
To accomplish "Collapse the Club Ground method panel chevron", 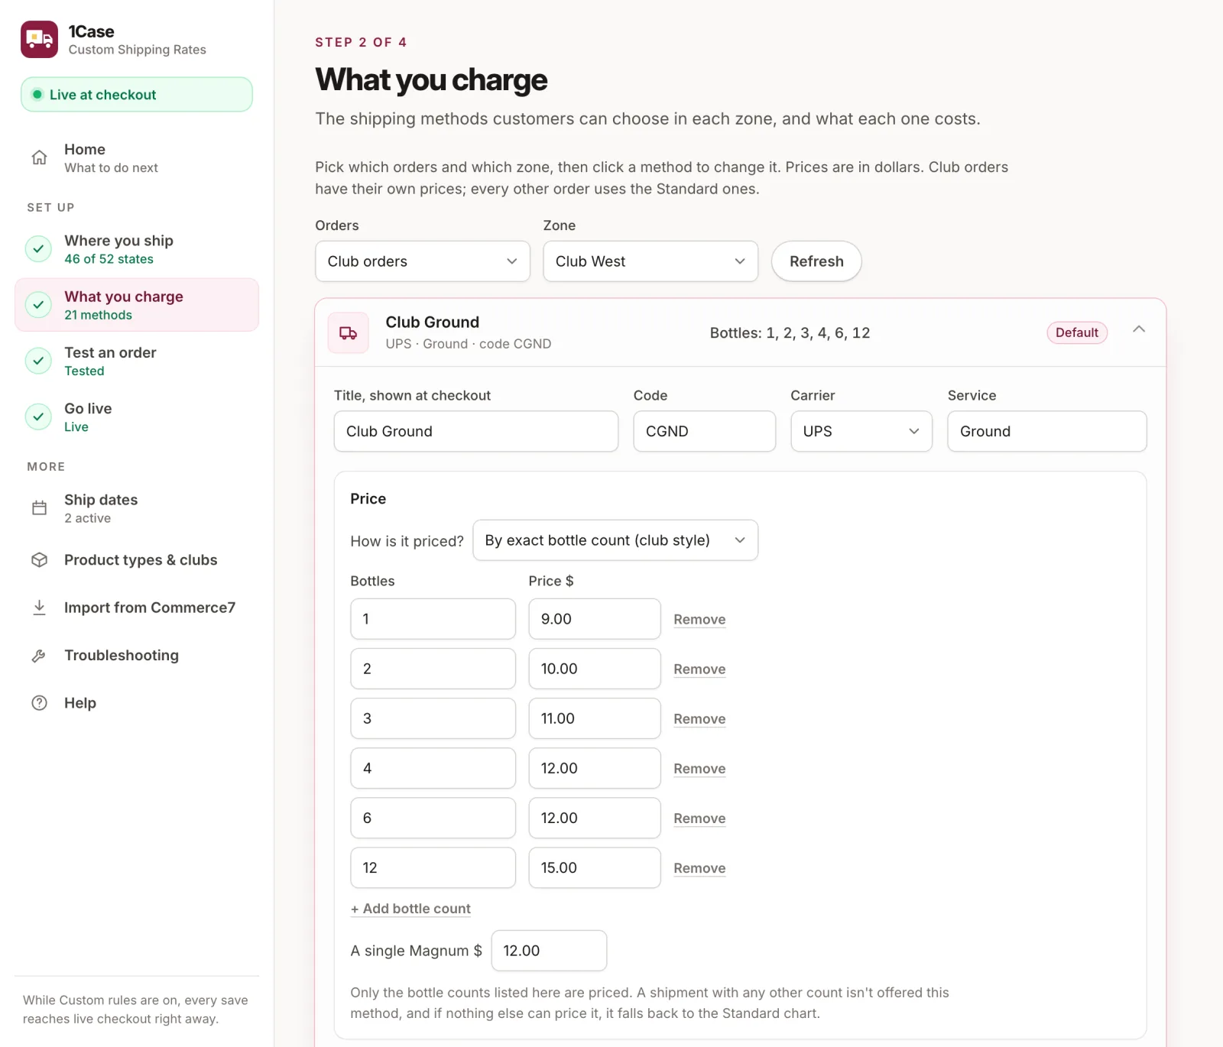I will [x=1139, y=329].
